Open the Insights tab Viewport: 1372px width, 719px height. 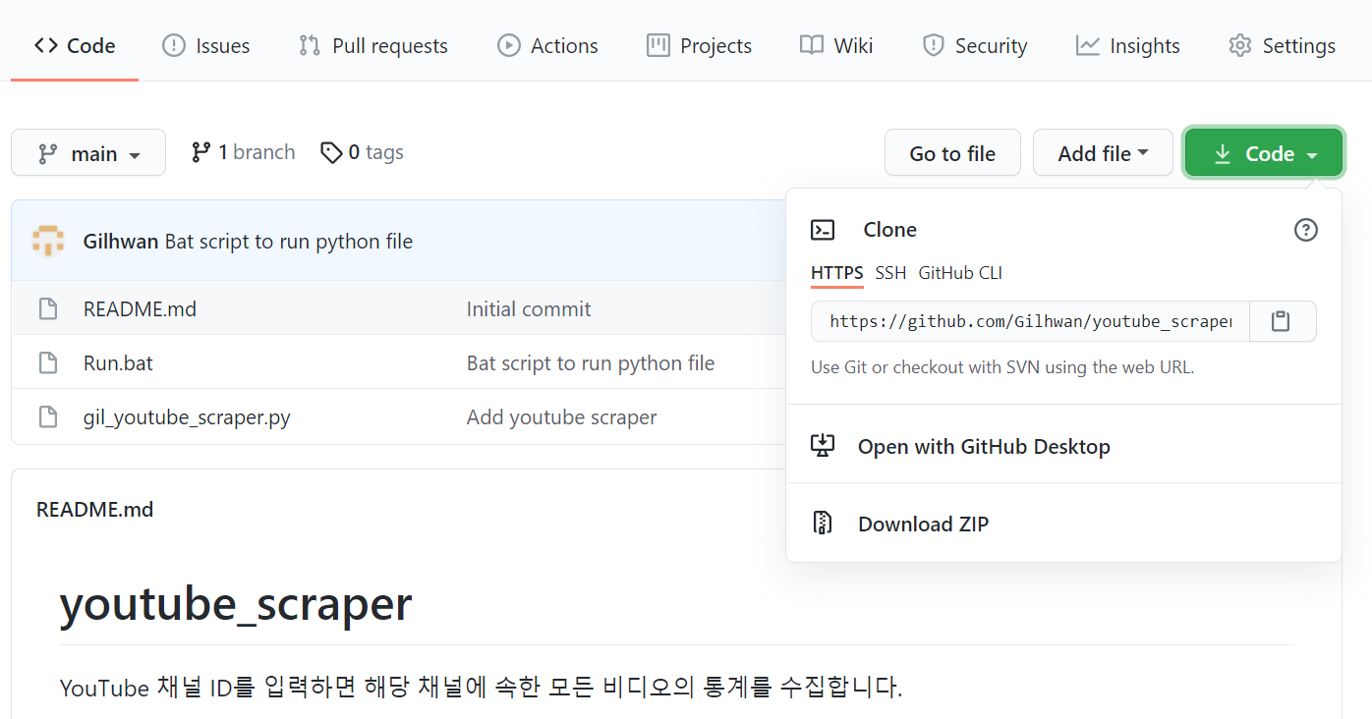point(1127,46)
